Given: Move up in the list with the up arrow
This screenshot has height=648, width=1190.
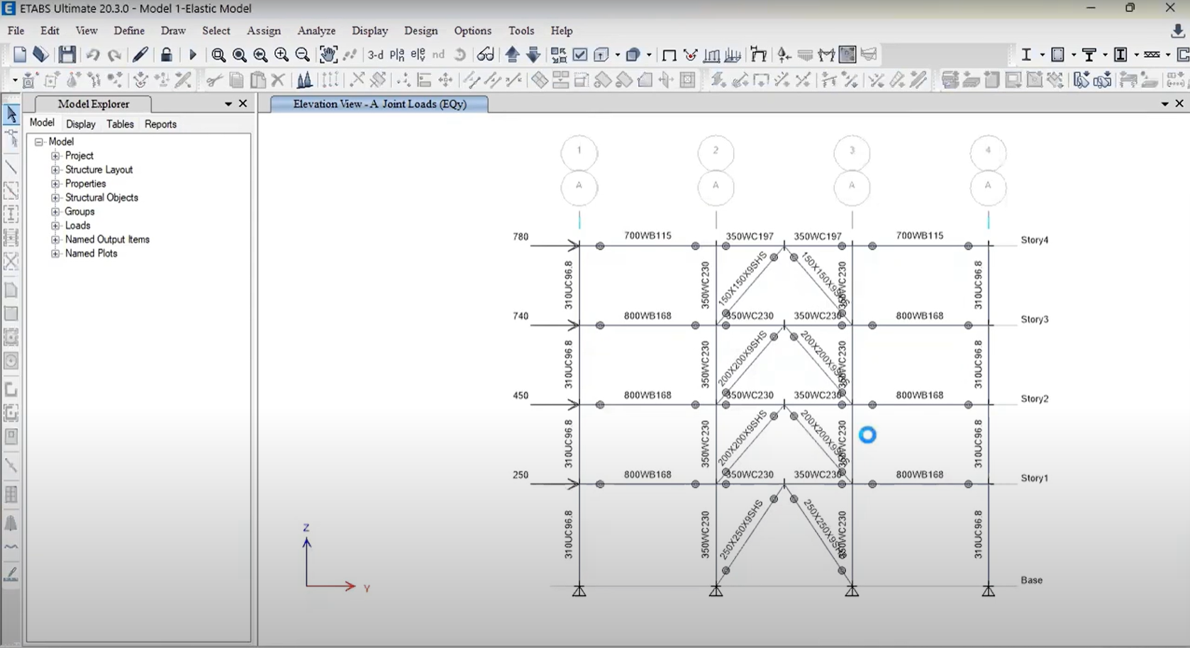Looking at the screenshot, I should pyautogui.click(x=512, y=55).
